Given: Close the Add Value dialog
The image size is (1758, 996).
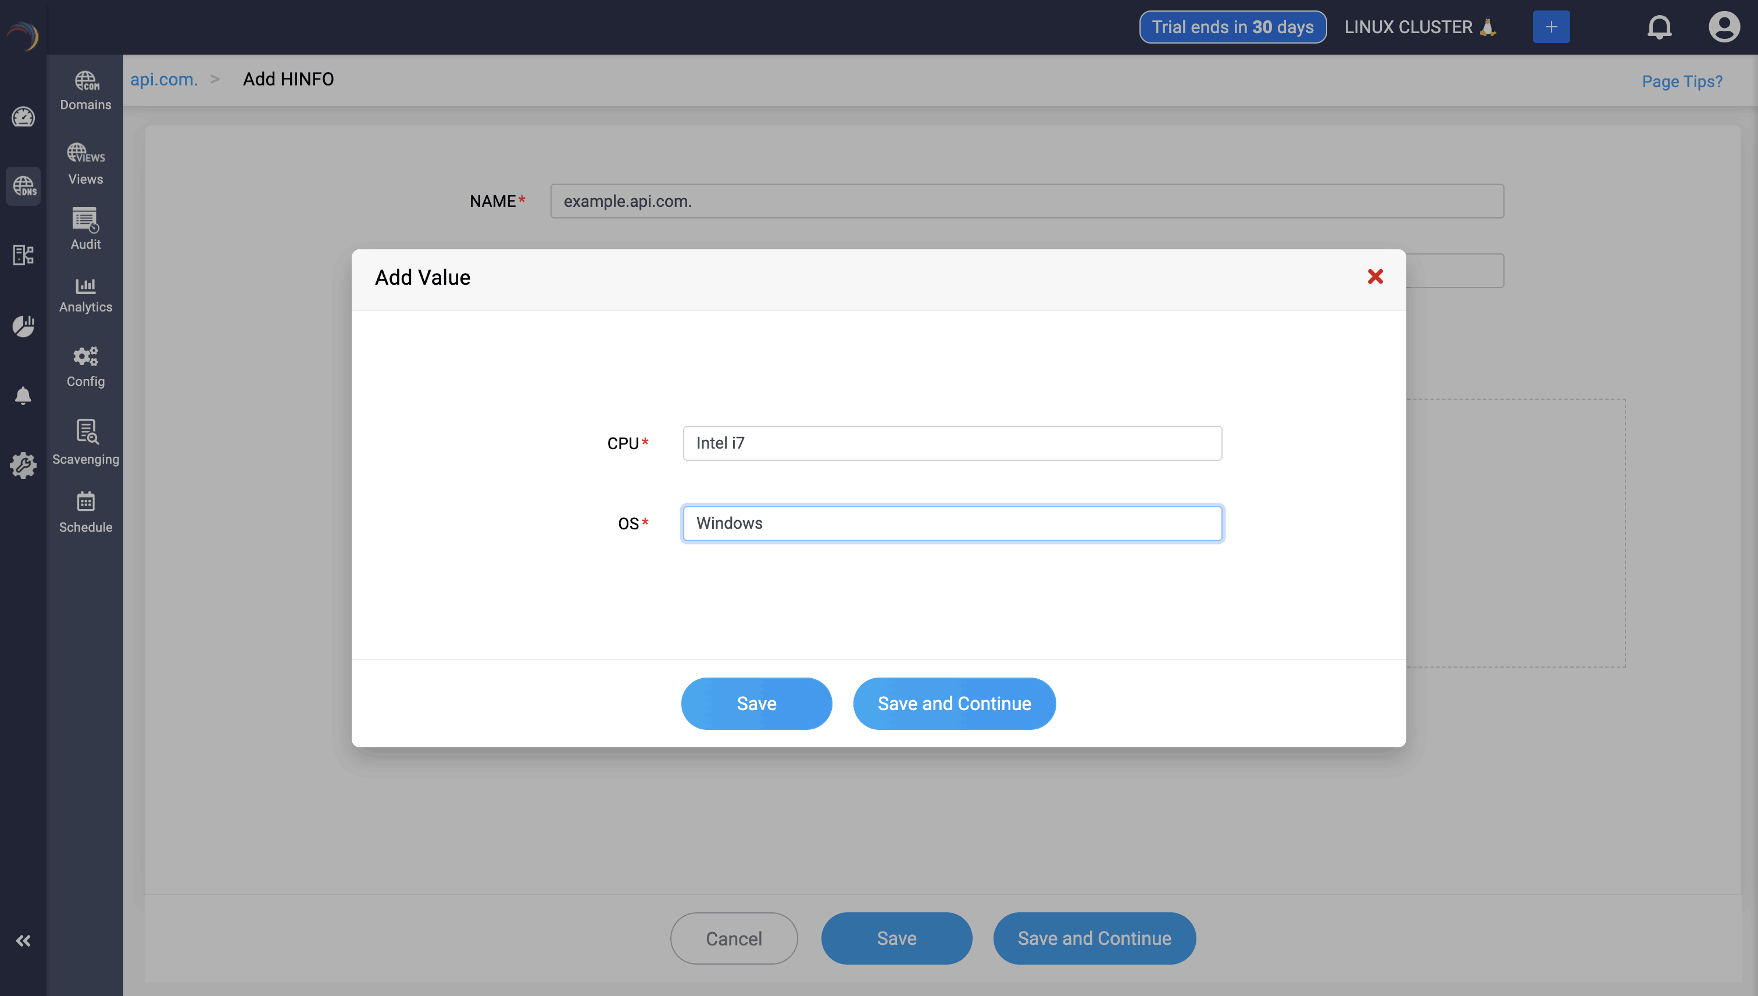Looking at the screenshot, I should 1375,277.
